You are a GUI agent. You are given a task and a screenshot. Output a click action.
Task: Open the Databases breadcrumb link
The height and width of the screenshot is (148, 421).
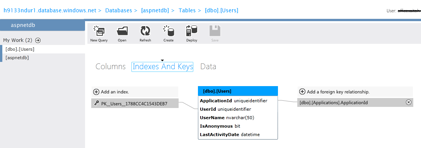tap(119, 10)
